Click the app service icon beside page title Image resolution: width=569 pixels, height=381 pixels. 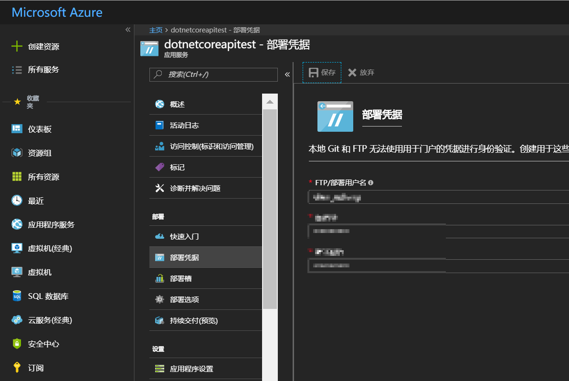point(149,49)
